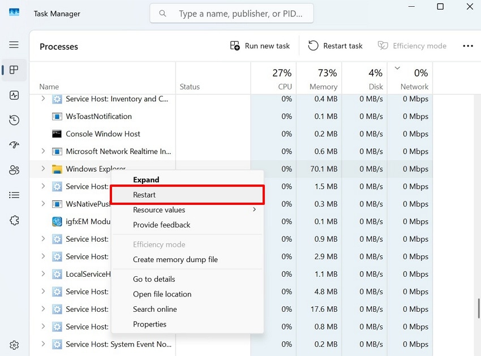Choose Search online from the context menu

point(155,309)
